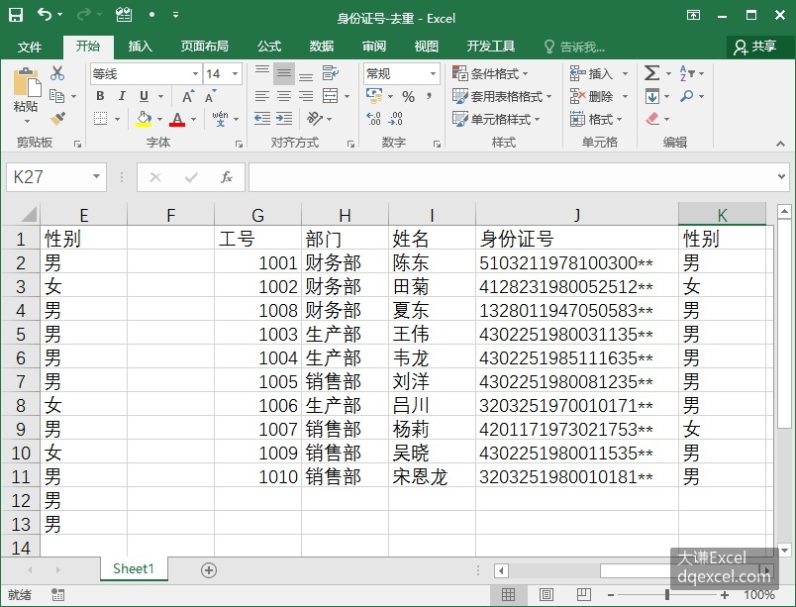This screenshot has height=607, width=796.
Task: Switch to the 公式 tab
Action: [x=269, y=47]
